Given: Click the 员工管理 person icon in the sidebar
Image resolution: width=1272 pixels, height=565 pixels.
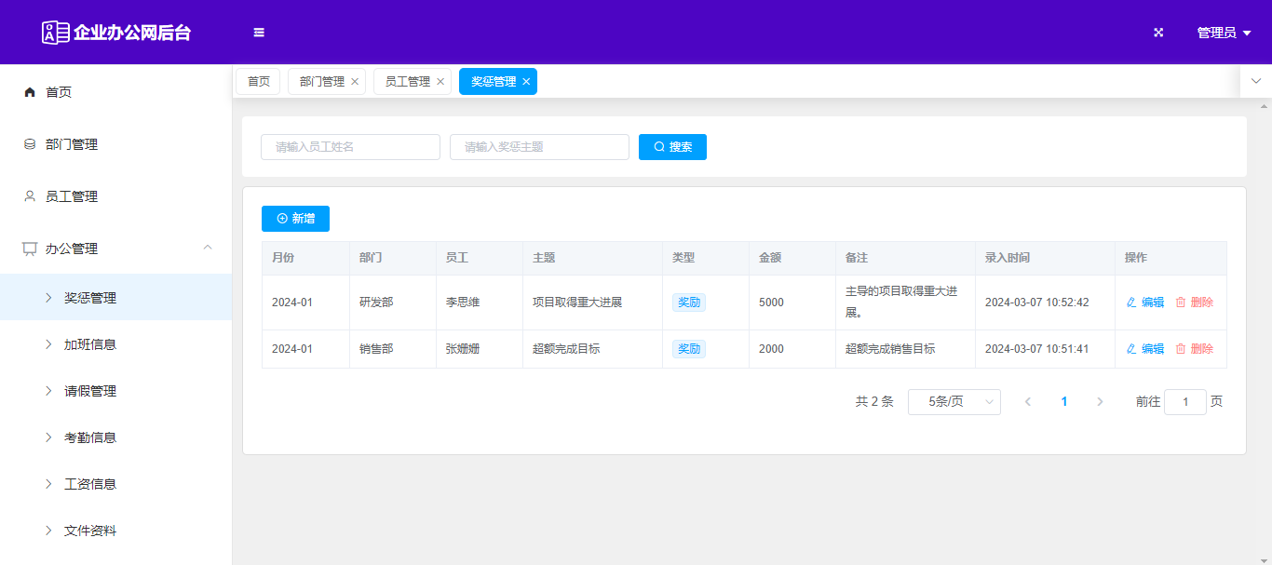Looking at the screenshot, I should (30, 196).
